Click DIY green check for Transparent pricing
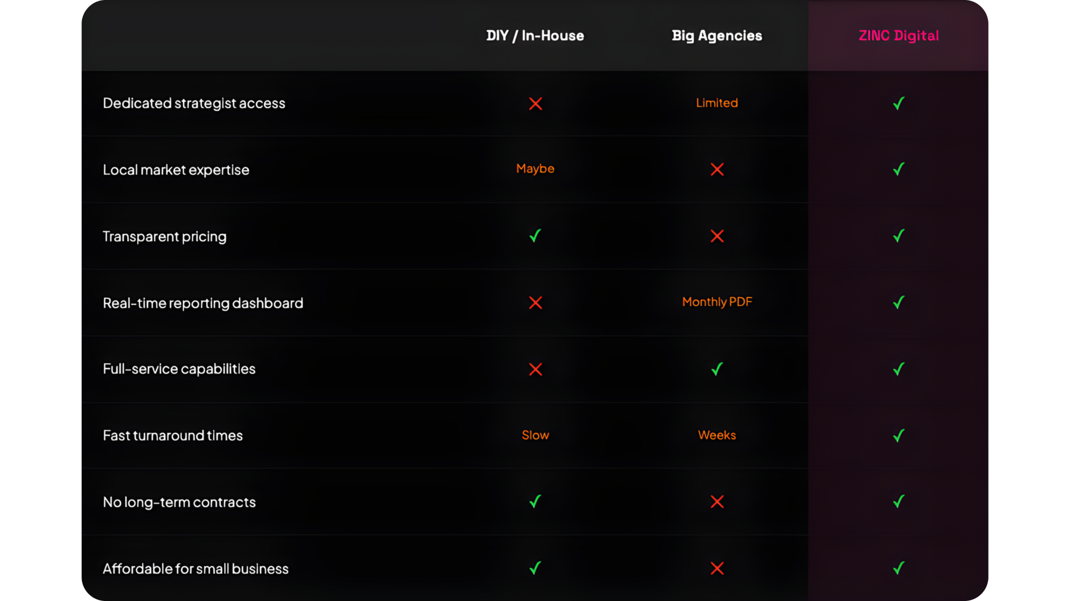The image size is (1070, 601). pos(535,236)
